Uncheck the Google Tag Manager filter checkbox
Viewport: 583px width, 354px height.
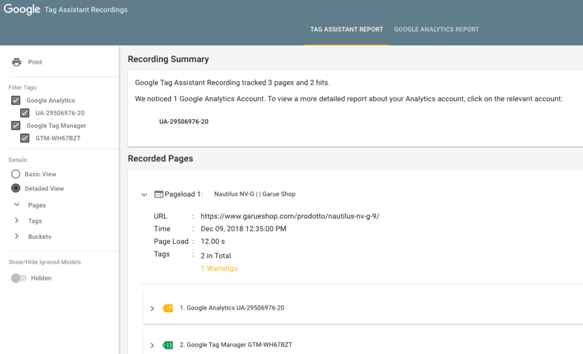15,125
